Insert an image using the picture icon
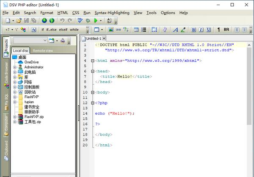This screenshot has height=177, width=254. pyautogui.click(x=111, y=30)
